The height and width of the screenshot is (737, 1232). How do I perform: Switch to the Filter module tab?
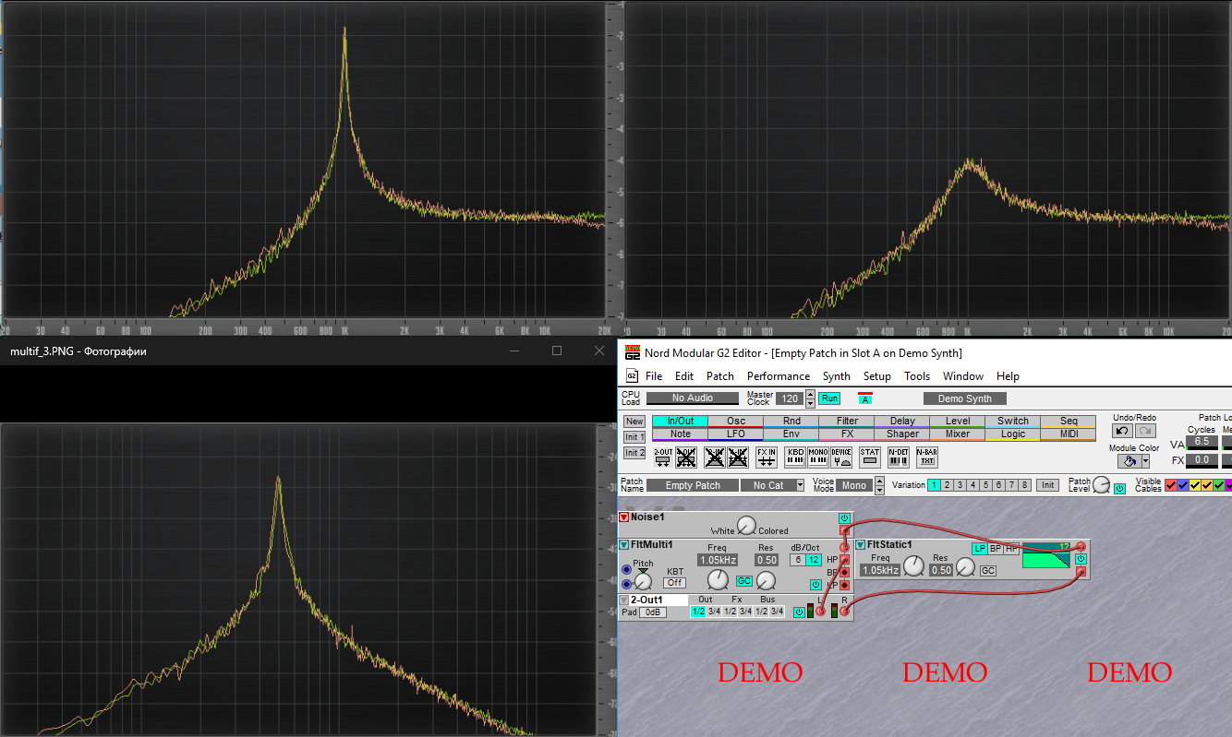point(847,421)
